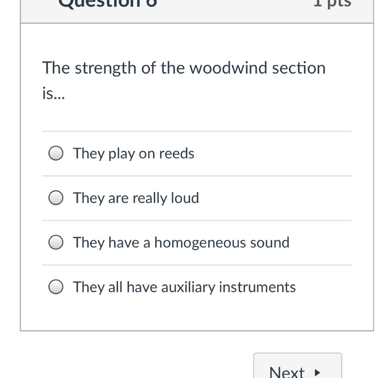Click the question text about the woodwind section
Image resolution: width=378 pixels, height=378 pixels.
(184, 68)
